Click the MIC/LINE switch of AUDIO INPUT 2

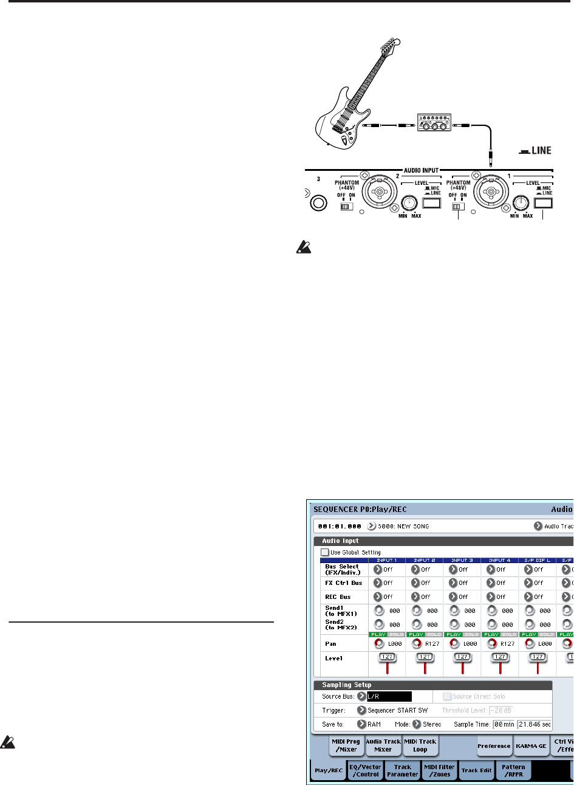point(432,204)
